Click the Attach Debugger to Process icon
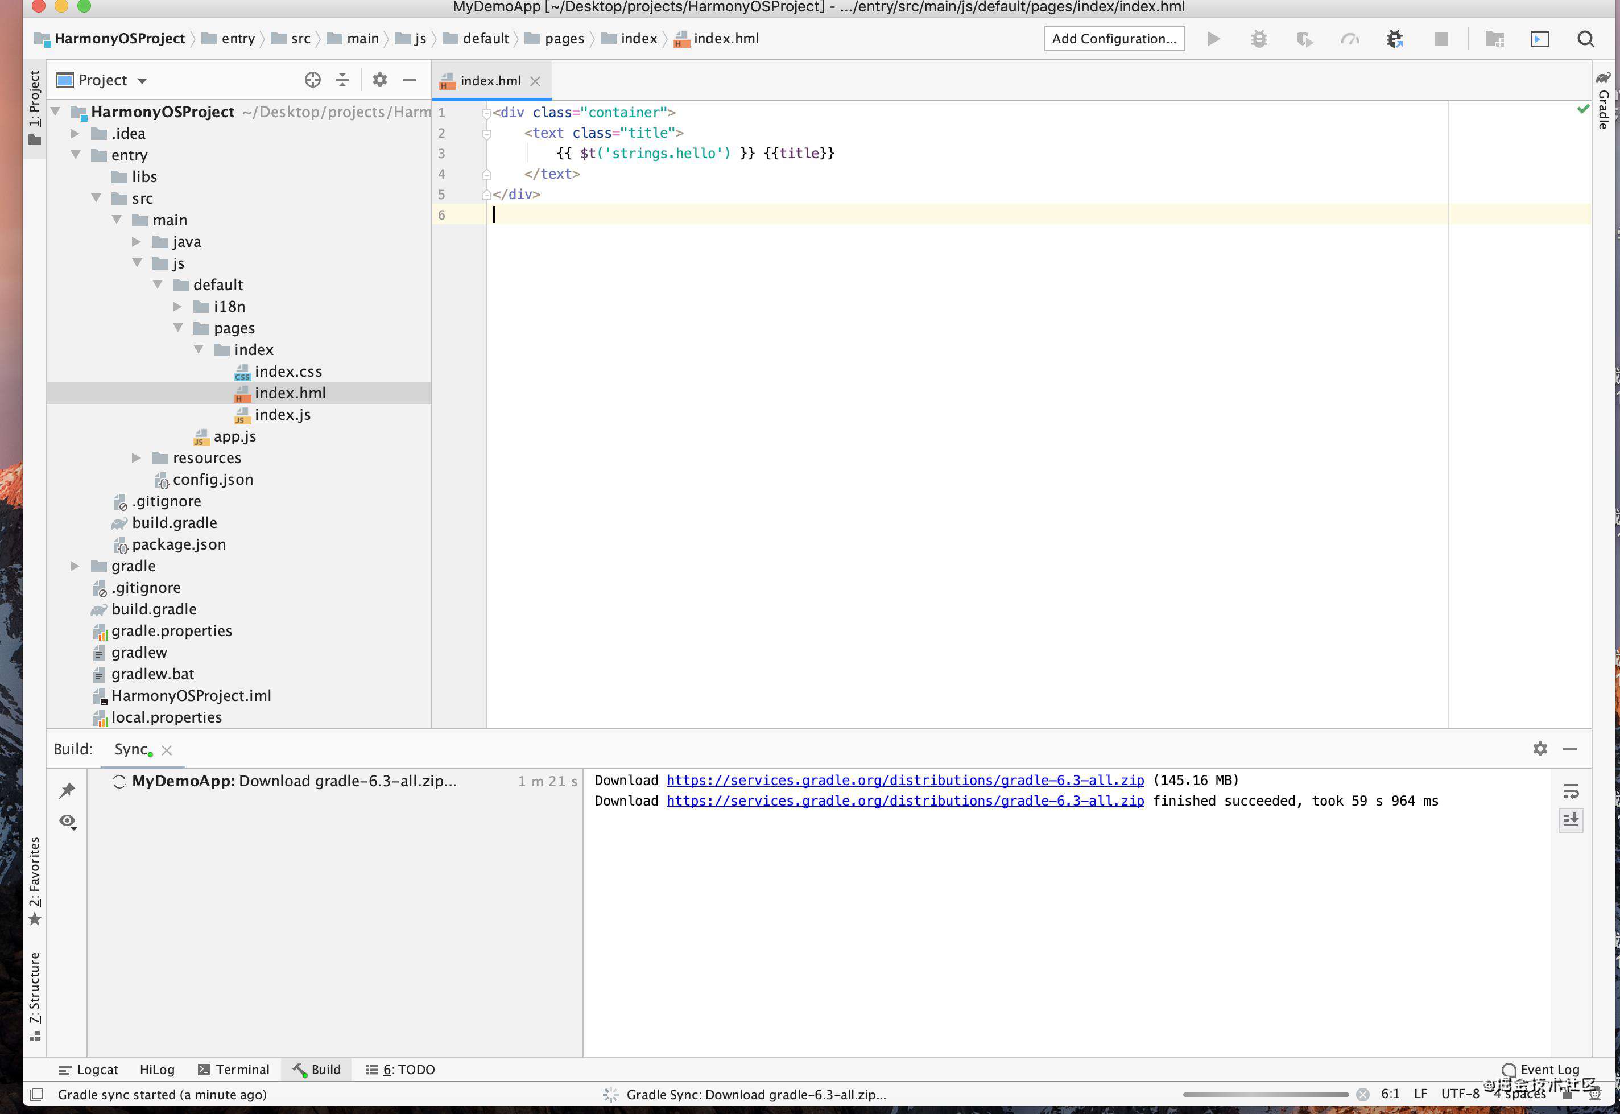 click(x=1395, y=39)
